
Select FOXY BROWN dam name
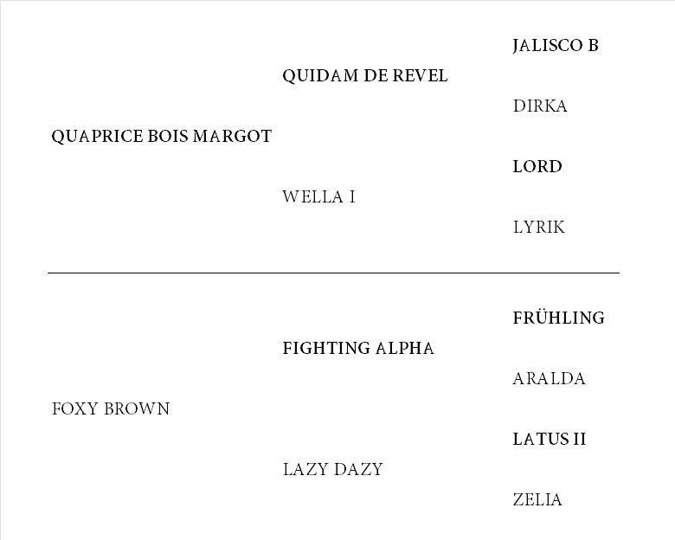111,408
